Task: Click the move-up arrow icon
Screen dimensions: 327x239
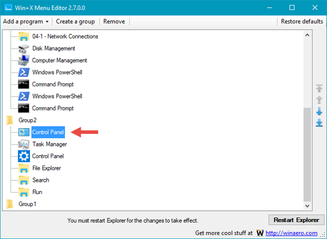Action: pos(319,100)
